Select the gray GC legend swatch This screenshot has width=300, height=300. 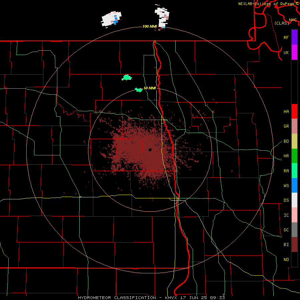pyautogui.click(x=294, y=230)
